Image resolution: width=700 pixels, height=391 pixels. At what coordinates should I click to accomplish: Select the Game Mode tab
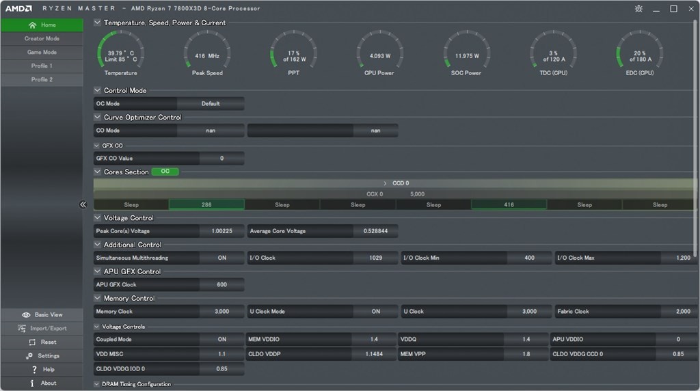(42, 53)
